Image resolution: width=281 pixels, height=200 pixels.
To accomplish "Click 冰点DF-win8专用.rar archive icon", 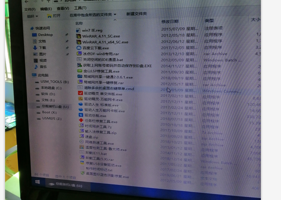I will click(x=79, y=53).
